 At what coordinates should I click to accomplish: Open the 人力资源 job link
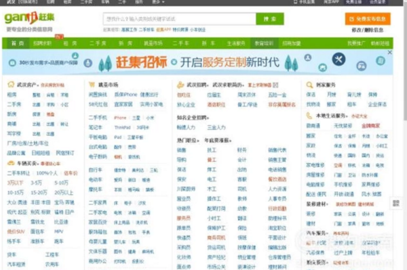coord(277,189)
